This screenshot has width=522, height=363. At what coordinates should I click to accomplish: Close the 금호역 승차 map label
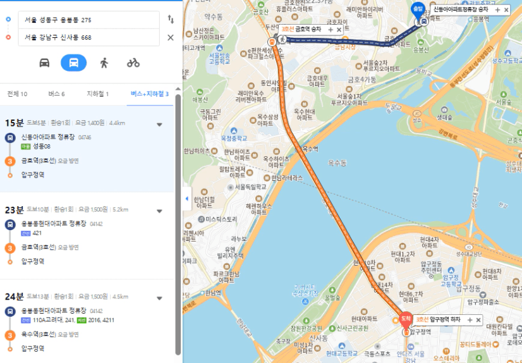pyautogui.click(x=339, y=30)
